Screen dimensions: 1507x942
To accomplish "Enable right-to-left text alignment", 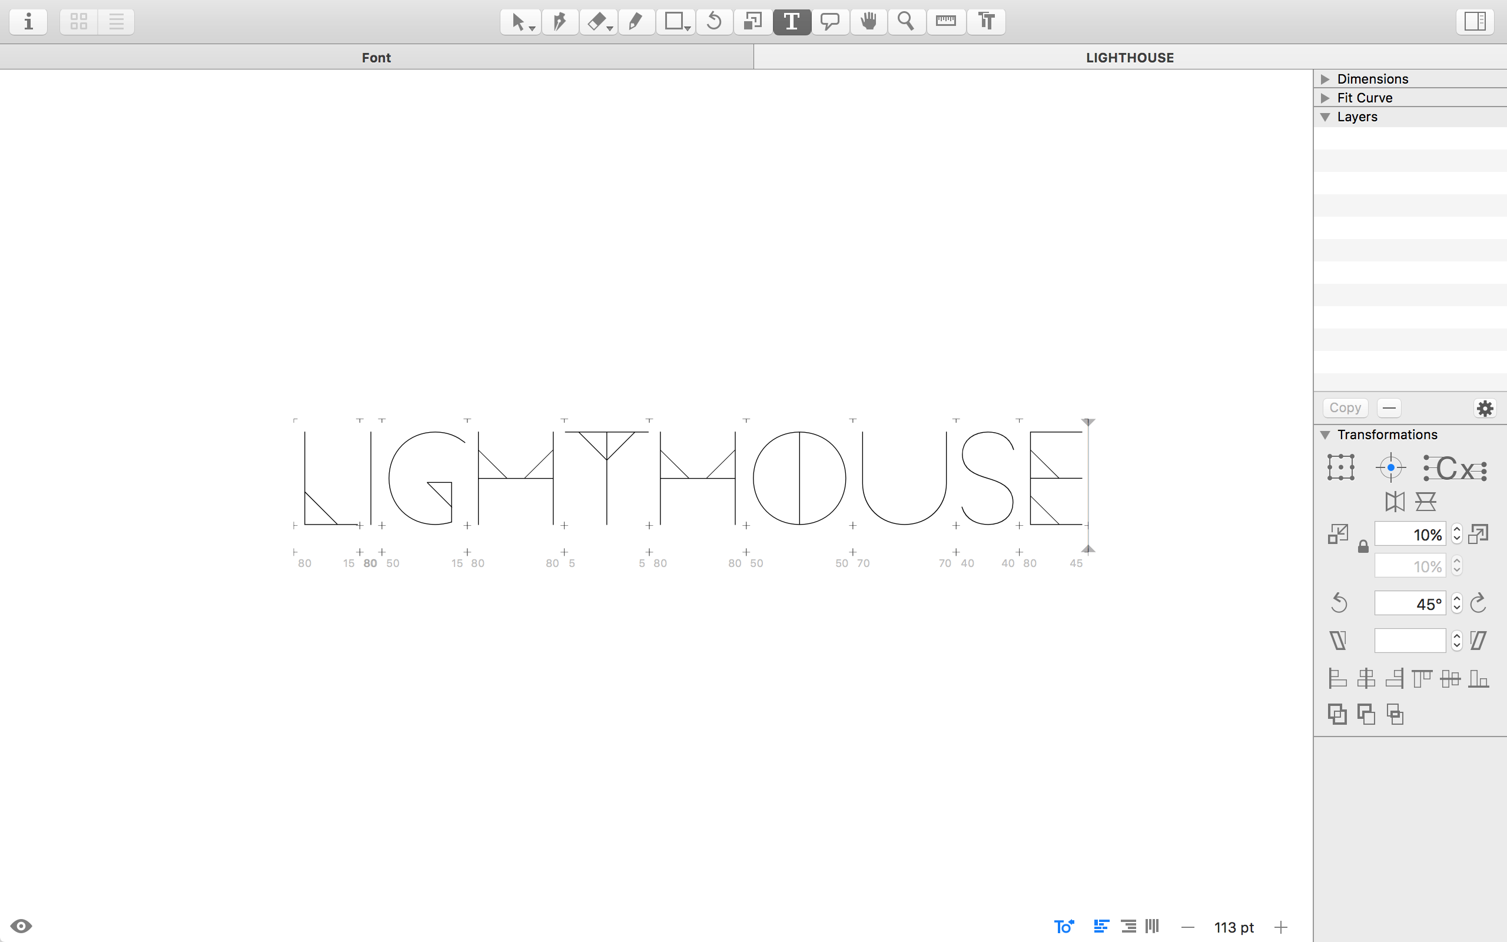I will pos(1128,927).
